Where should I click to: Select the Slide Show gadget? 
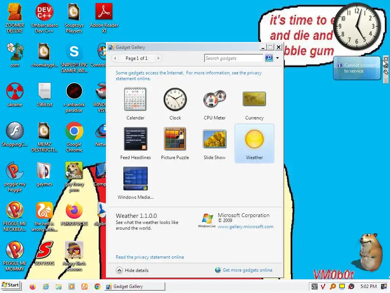click(x=215, y=143)
